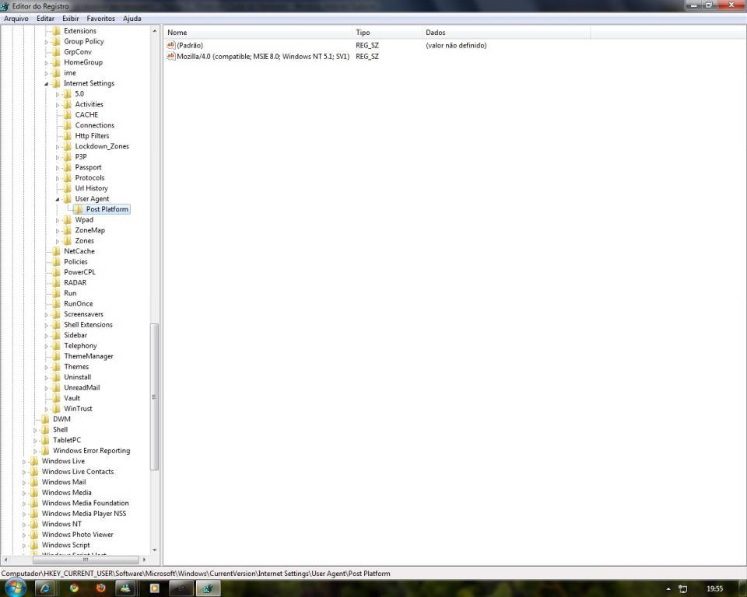Click the folder icon next to Extensions
747x597 pixels.
click(x=56, y=31)
